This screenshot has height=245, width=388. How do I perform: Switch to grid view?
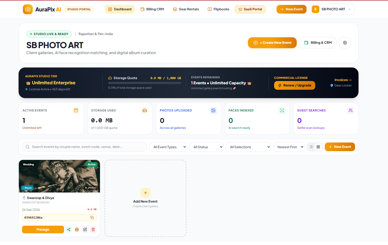[x=318, y=147]
